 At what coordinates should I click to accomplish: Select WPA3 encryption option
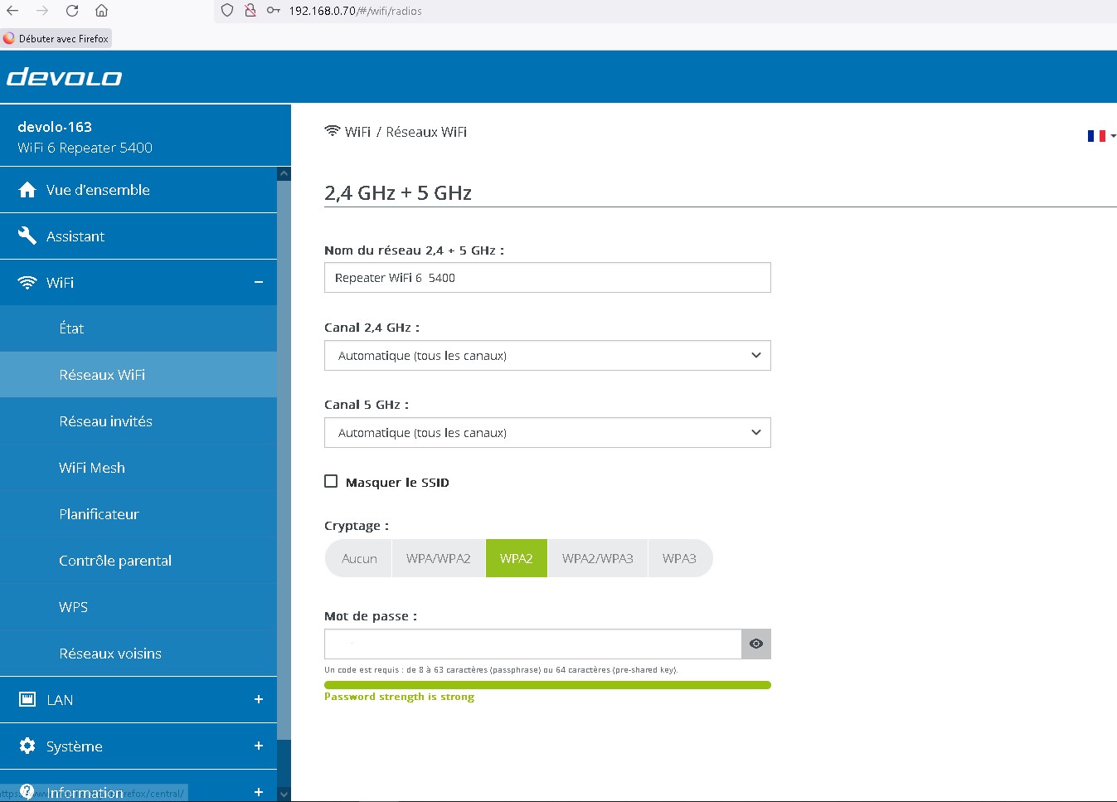pos(679,558)
